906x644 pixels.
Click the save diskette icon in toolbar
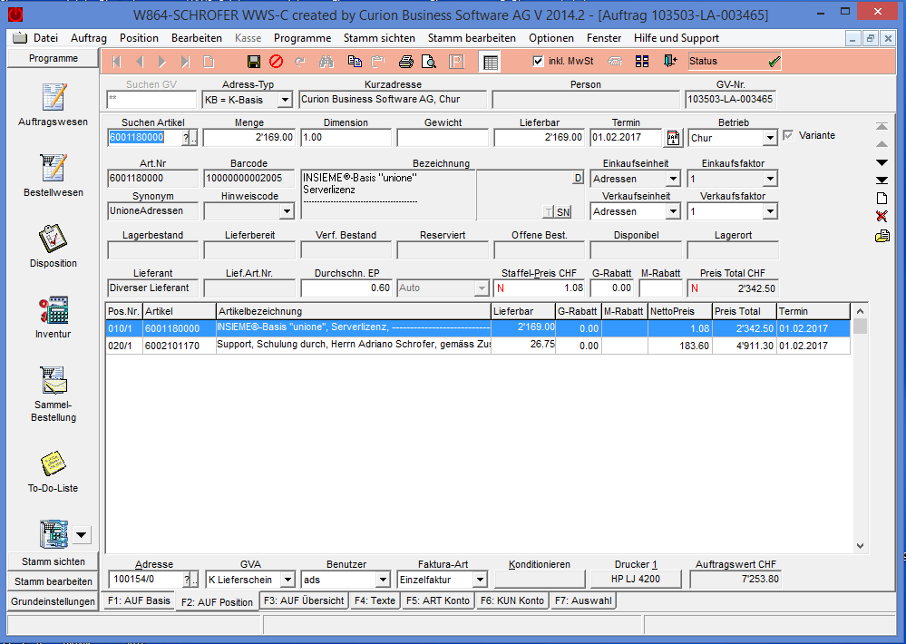[x=254, y=62]
